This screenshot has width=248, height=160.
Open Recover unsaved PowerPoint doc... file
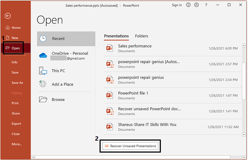click(x=173, y=111)
